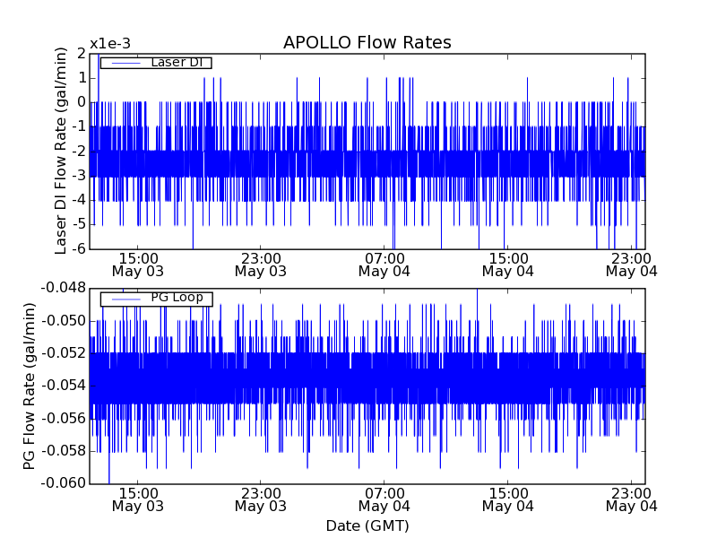This screenshot has width=717, height=538.
Task: Click the blue line sample in Laser DI legend
Action: pyautogui.click(x=125, y=63)
